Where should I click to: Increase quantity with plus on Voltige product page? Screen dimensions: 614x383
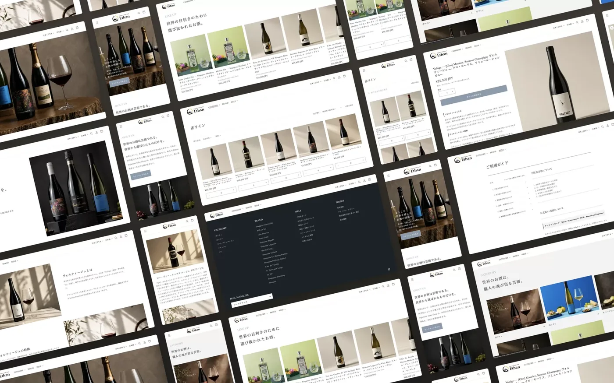452,91
